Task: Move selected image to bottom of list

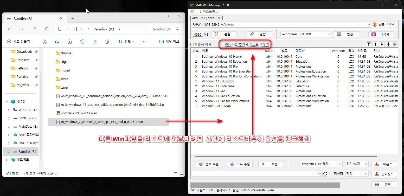Action: click(388, 44)
